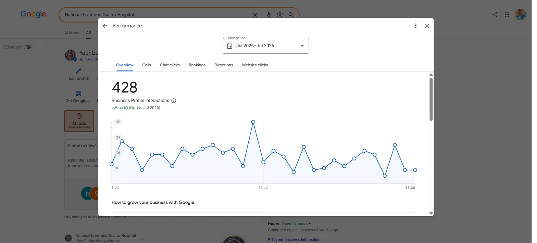Image resolution: width=537 pixels, height=243 pixels.
Task: Open the Chat clicks tab
Action: click(170, 65)
